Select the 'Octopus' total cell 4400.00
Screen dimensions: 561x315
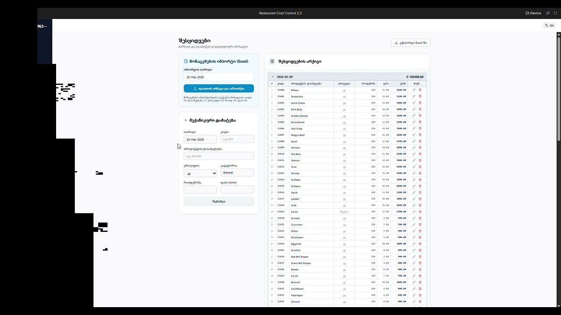(401, 186)
